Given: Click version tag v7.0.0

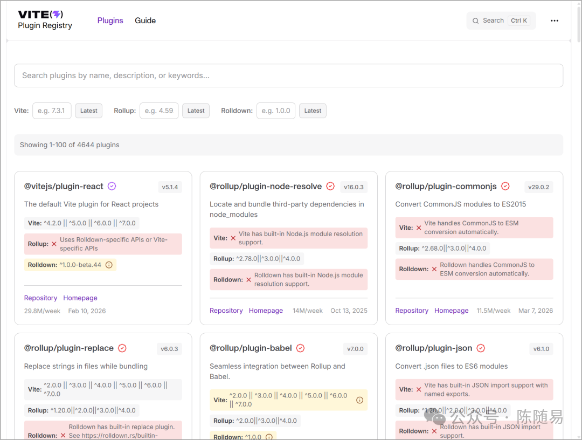Looking at the screenshot, I should point(355,349).
